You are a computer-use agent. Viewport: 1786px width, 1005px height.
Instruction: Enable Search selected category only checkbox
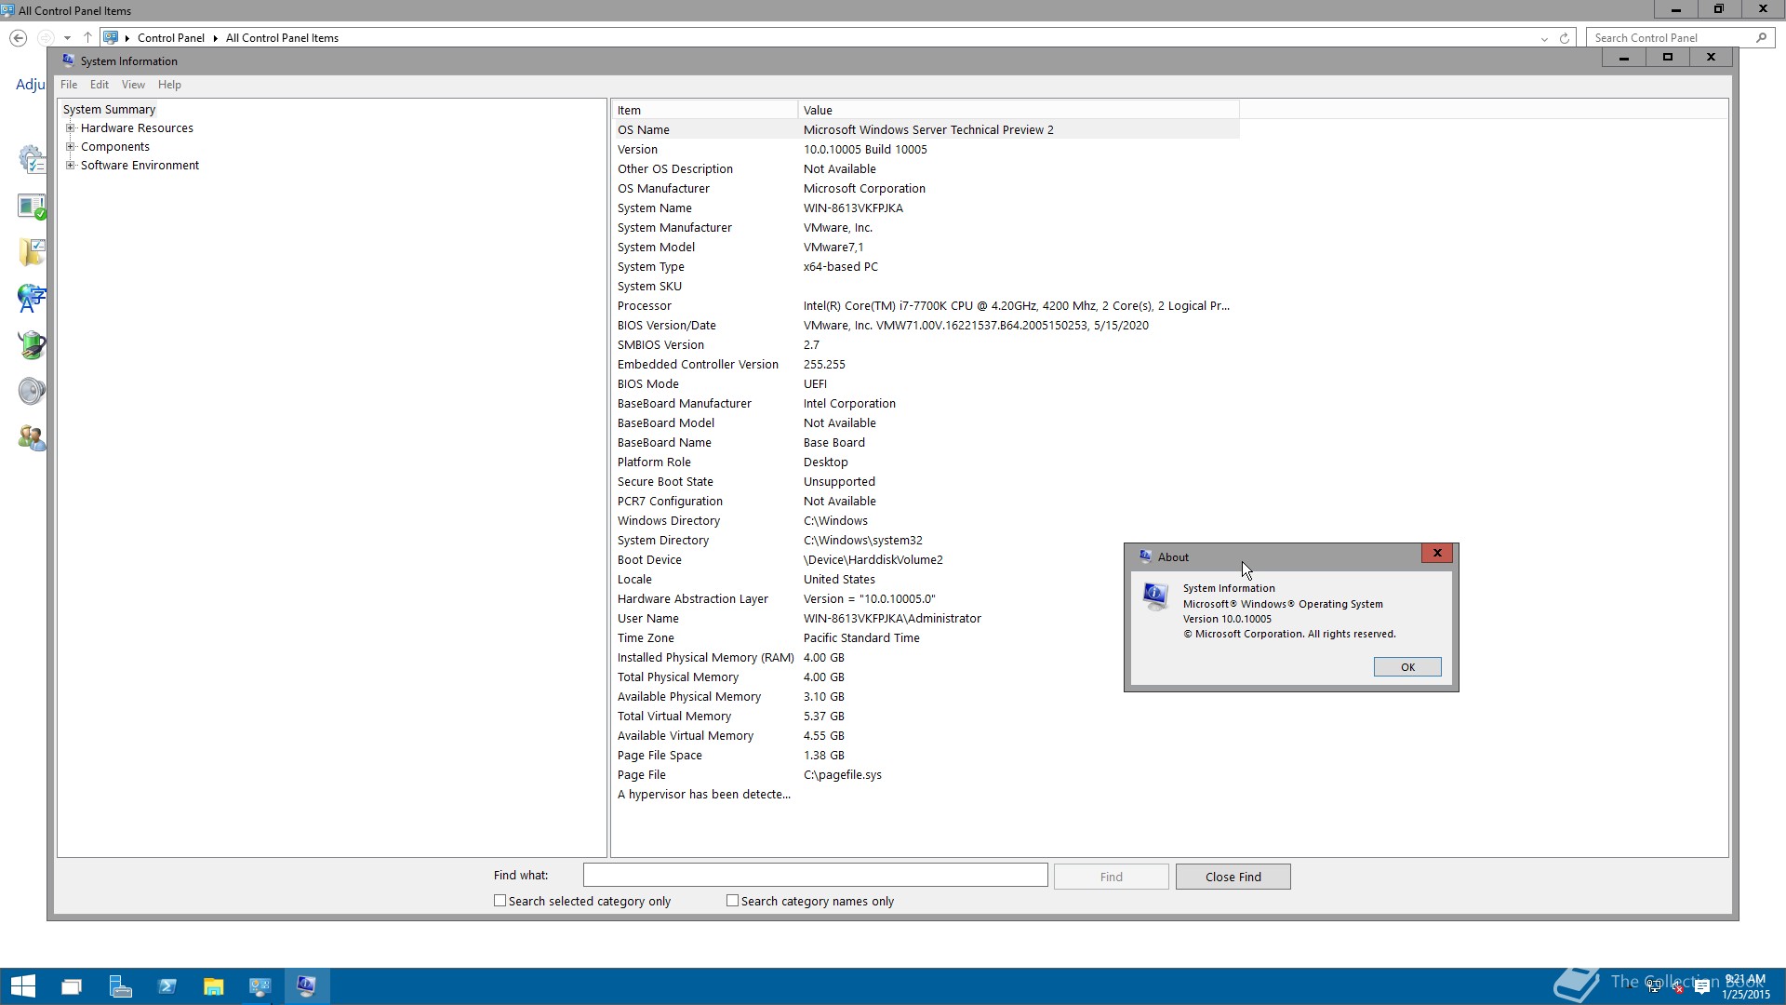500,901
